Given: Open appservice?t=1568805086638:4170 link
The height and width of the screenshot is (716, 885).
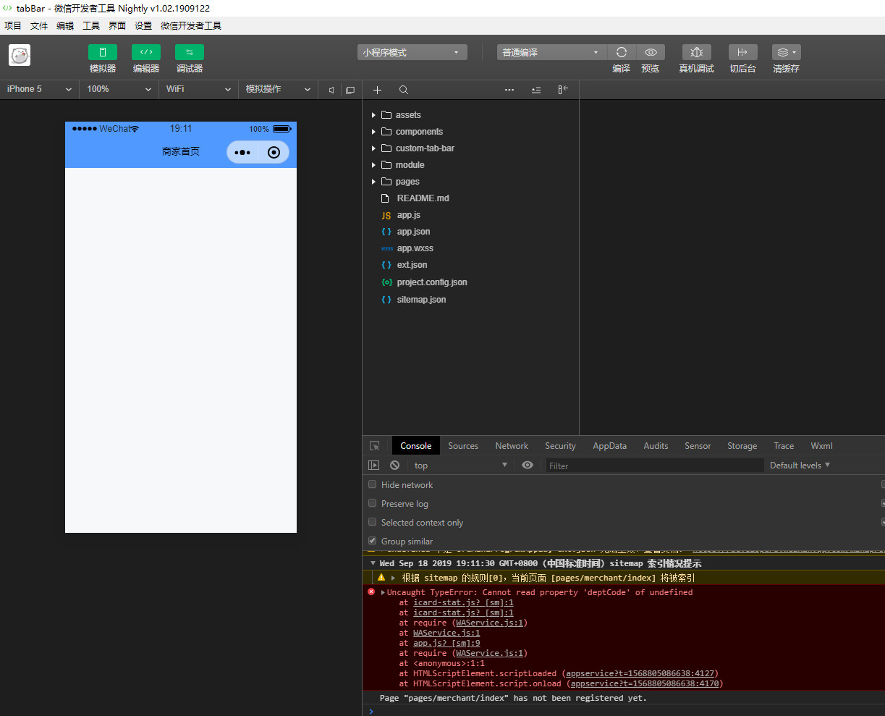Looking at the screenshot, I should click(645, 683).
